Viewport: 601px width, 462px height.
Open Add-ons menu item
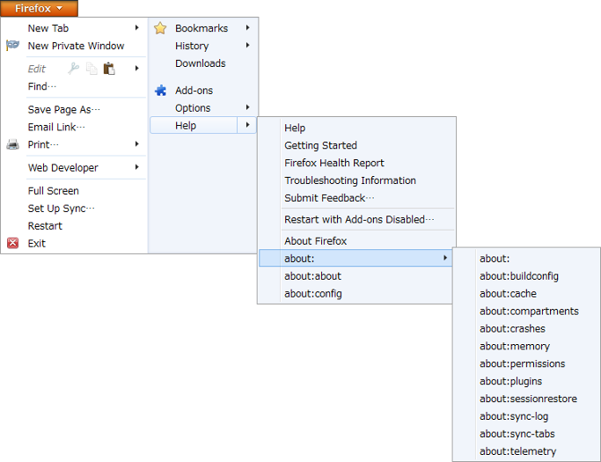click(x=194, y=91)
